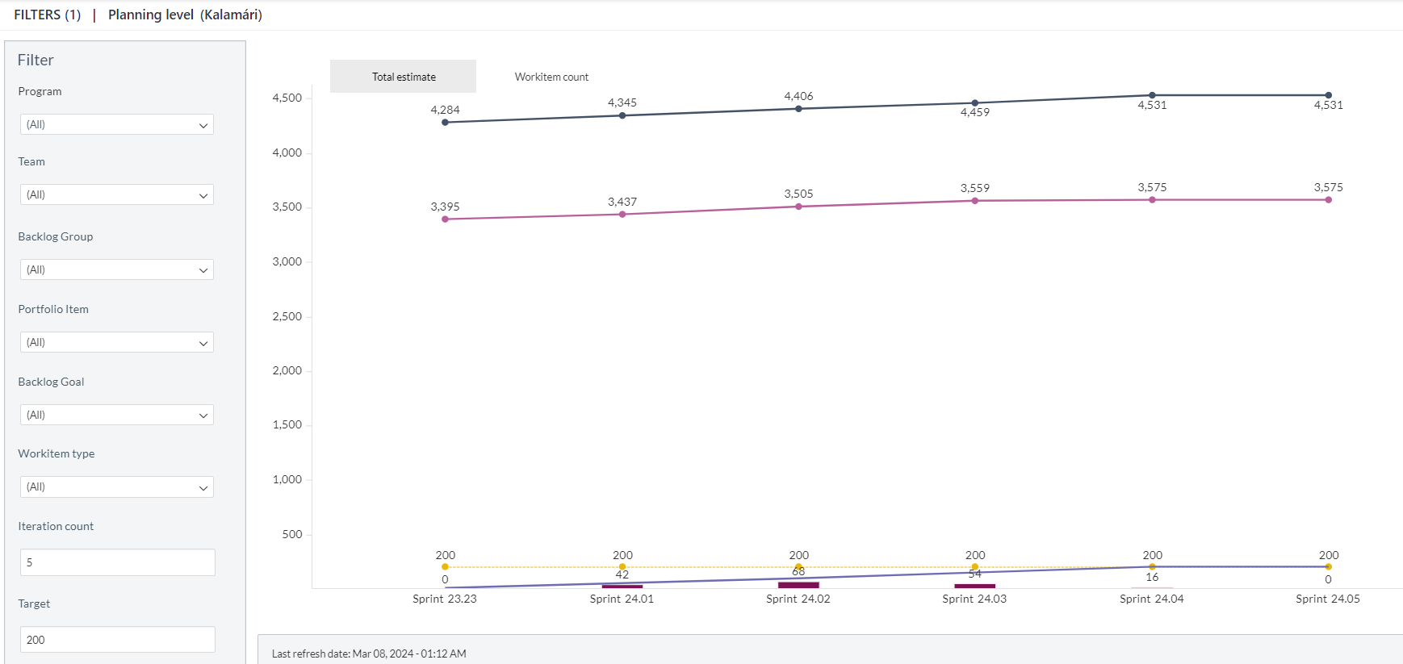Click the Target value input field
The width and height of the screenshot is (1403, 664).
coord(118,640)
